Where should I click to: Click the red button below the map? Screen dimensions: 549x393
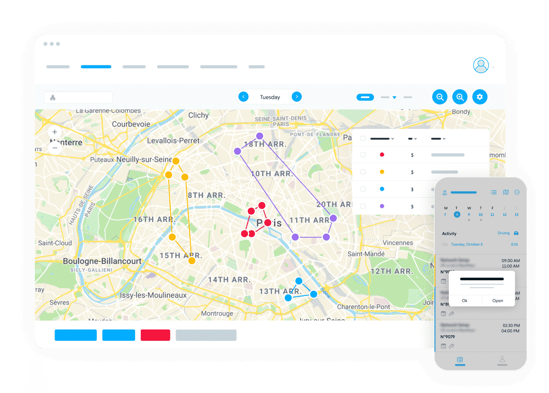[x=156, y=335]
